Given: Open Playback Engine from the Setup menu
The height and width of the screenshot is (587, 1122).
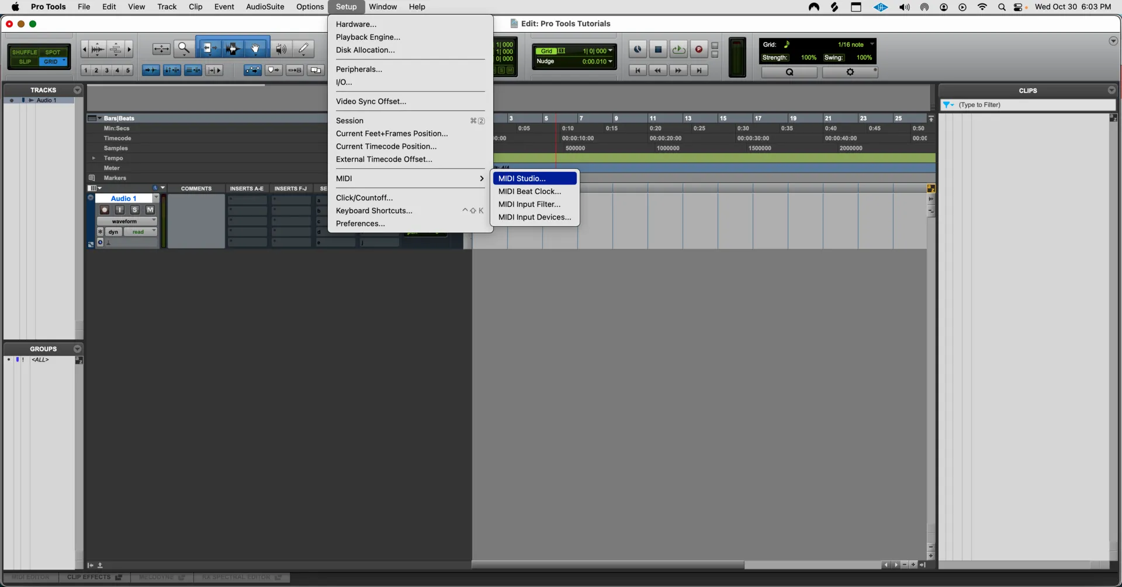Looking at the screenshot, I should [x=368, y=37].
